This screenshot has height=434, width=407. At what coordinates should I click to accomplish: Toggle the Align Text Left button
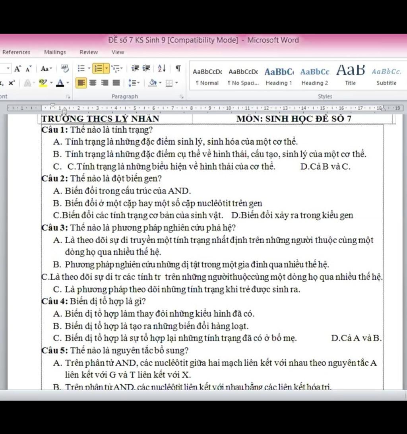(x=81, y=83)
